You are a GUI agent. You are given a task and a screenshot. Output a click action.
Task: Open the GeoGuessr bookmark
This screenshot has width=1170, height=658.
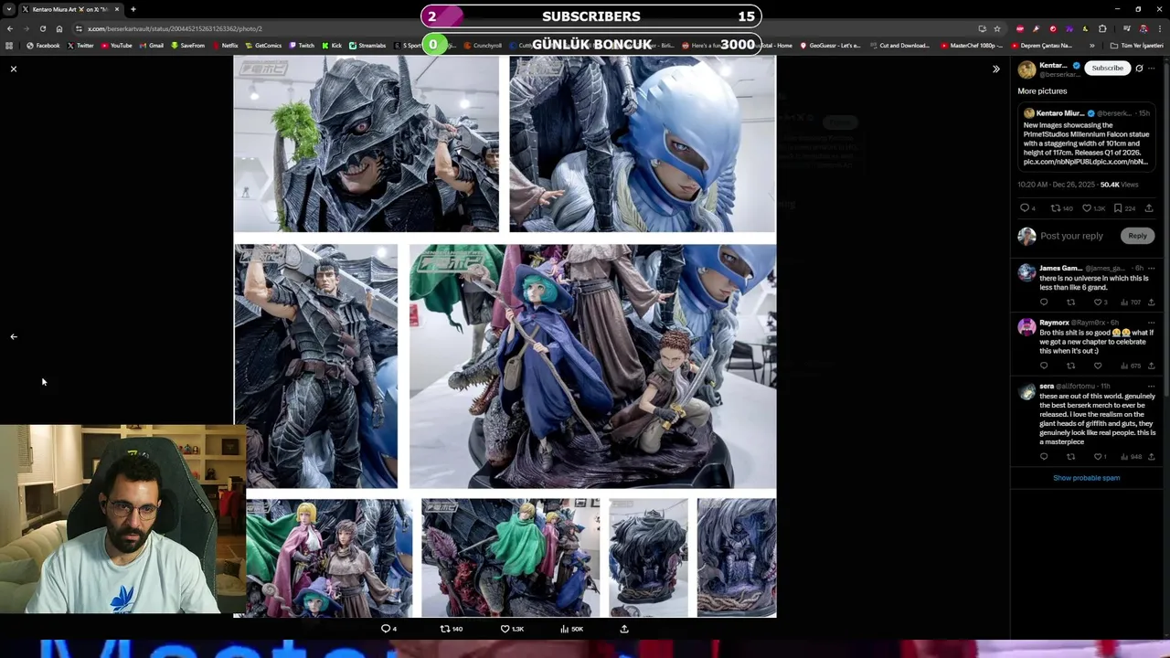830,46
